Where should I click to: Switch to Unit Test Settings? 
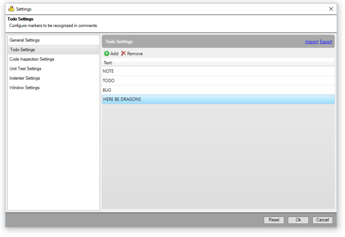(54, 68)
